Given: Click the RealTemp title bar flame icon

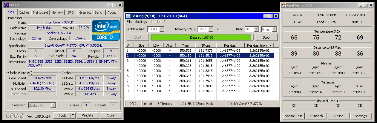Looking at the screenshot, I should [x=283, y=5].
